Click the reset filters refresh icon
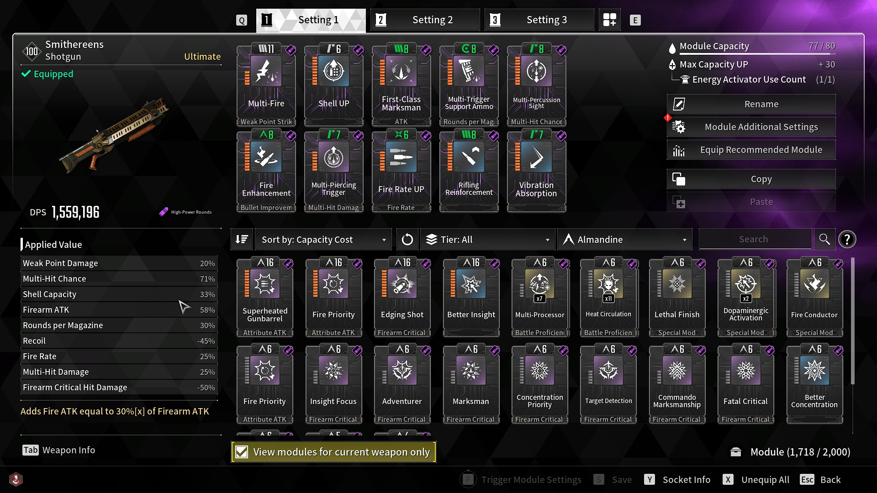Image resolution: width=877 pixels, height=493 pixels. pyautogui.click(x=407, y=239)
